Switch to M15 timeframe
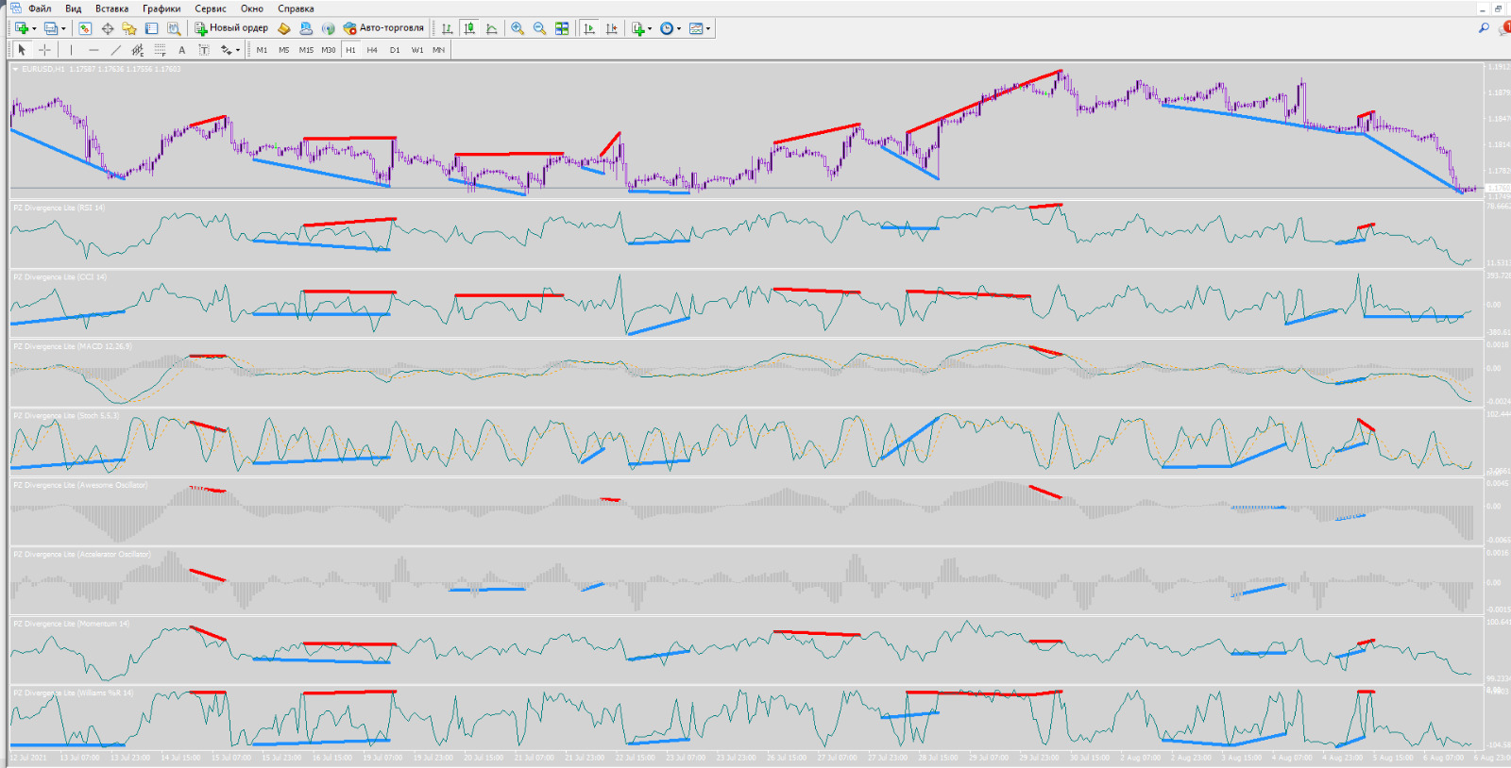 tap(306, 50)
